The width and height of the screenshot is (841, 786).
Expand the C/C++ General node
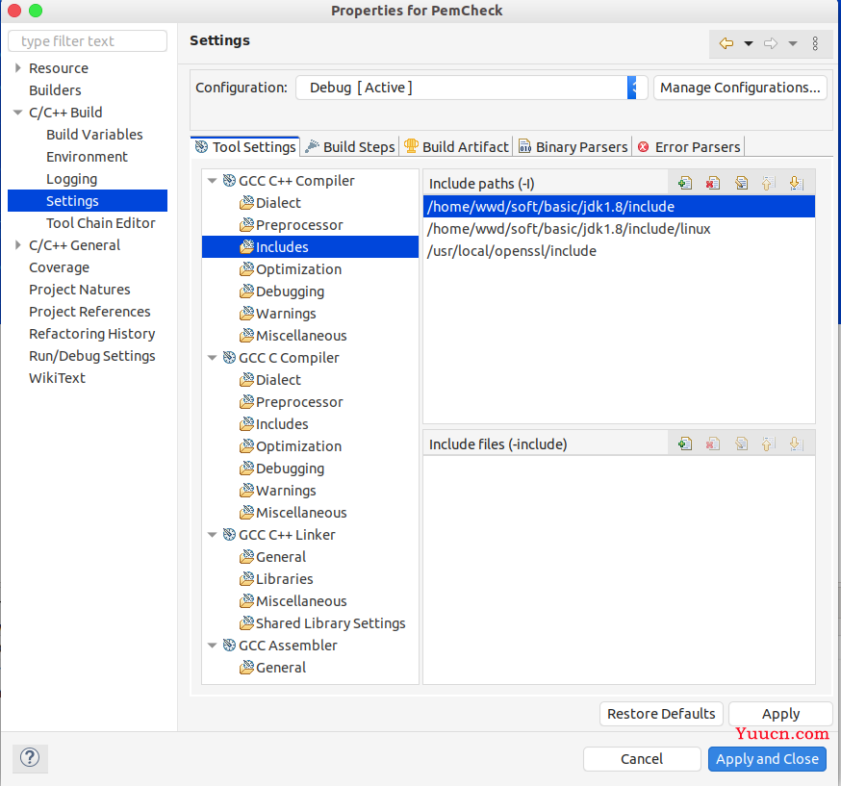coord(17,245)
